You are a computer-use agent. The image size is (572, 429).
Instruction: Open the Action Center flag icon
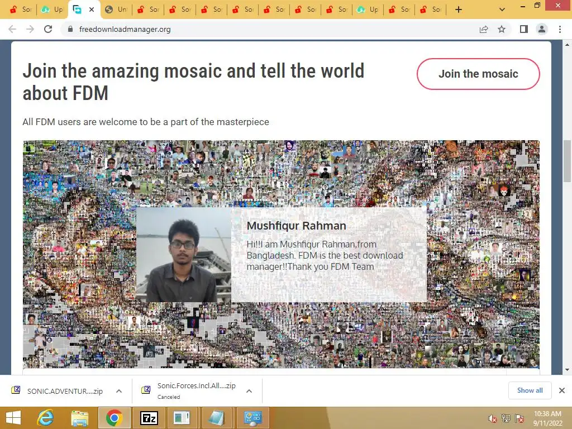coord(519,418)
